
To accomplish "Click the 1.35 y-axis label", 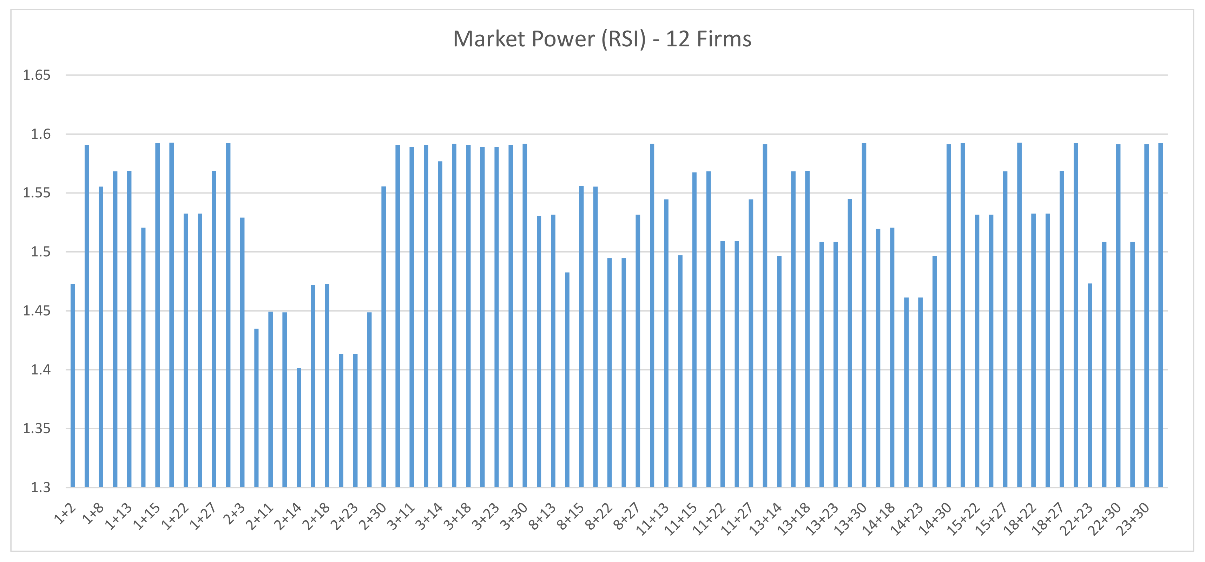I will [37, 429].
